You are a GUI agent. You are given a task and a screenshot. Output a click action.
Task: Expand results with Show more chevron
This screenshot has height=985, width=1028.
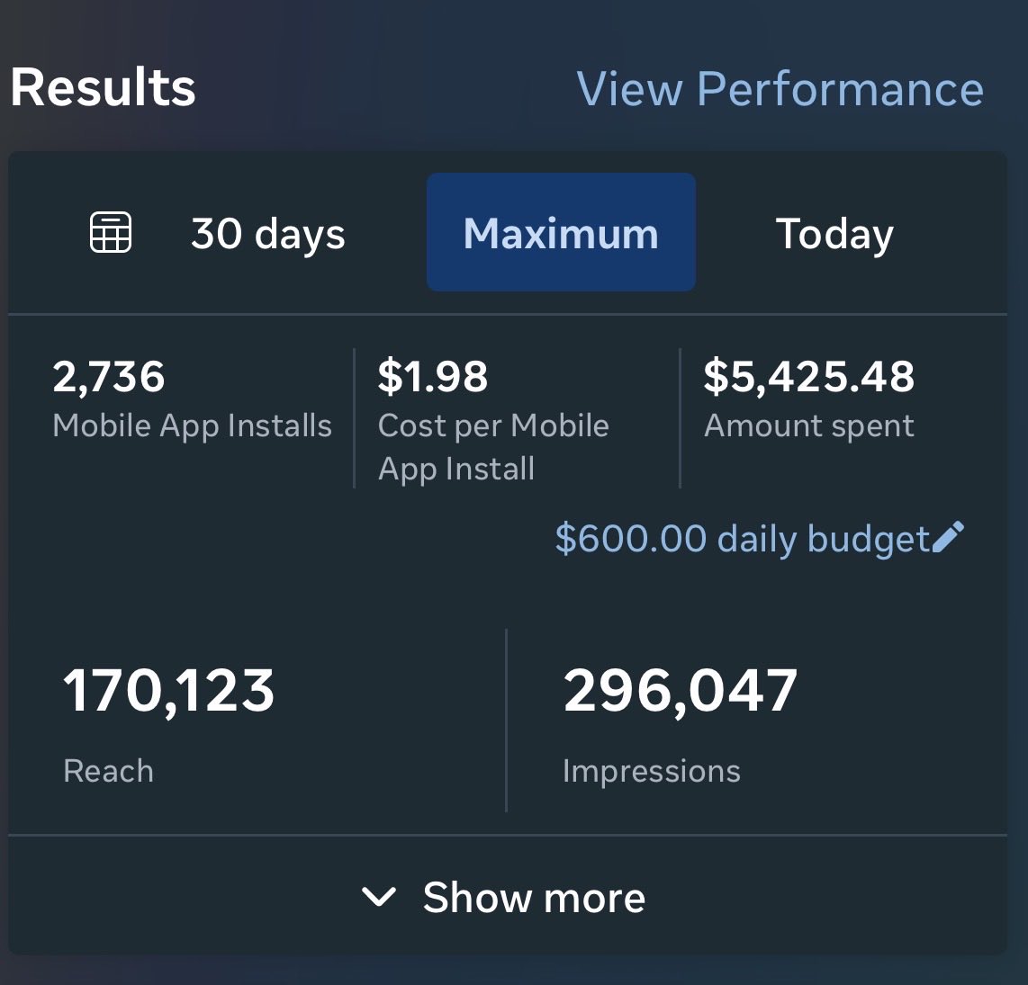[379, 897]
